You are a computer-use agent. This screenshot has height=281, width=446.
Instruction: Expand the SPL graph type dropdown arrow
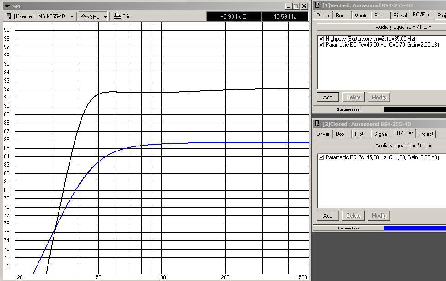tap(105, 16)
